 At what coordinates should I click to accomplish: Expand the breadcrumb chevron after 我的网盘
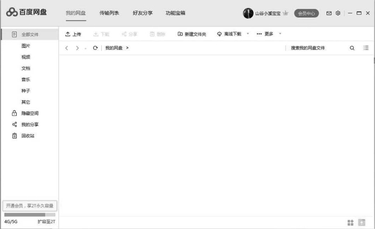click(x=127, y=48)
